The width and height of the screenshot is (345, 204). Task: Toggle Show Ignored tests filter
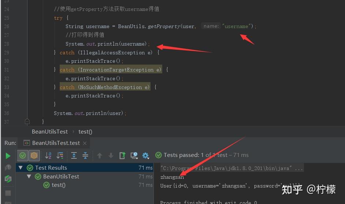coord(34,155)
